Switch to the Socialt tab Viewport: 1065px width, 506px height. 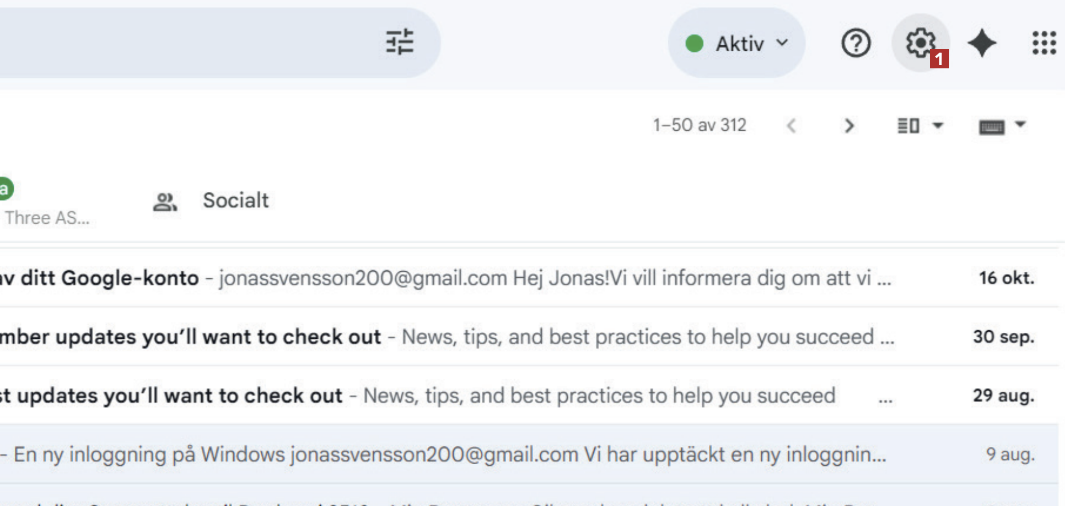pyautogui.click(x=235, y=201)
